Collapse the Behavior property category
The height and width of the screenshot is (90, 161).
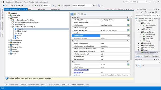coord(127,41)
